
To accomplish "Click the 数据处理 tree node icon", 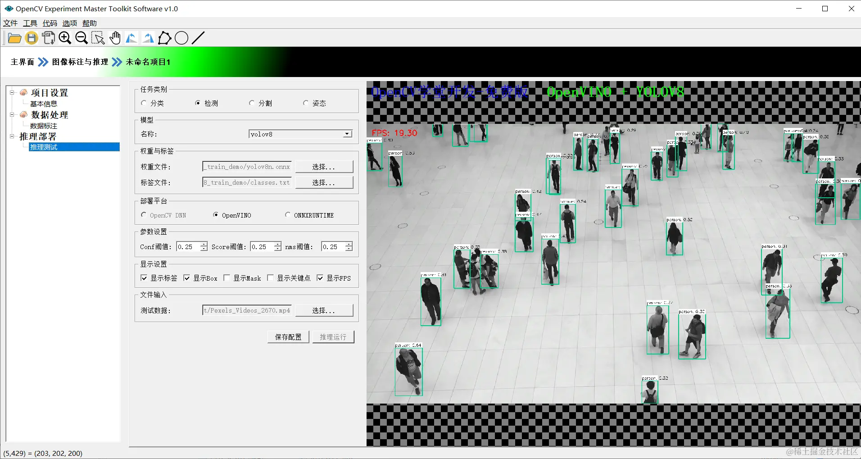I will tap(24, 114).
